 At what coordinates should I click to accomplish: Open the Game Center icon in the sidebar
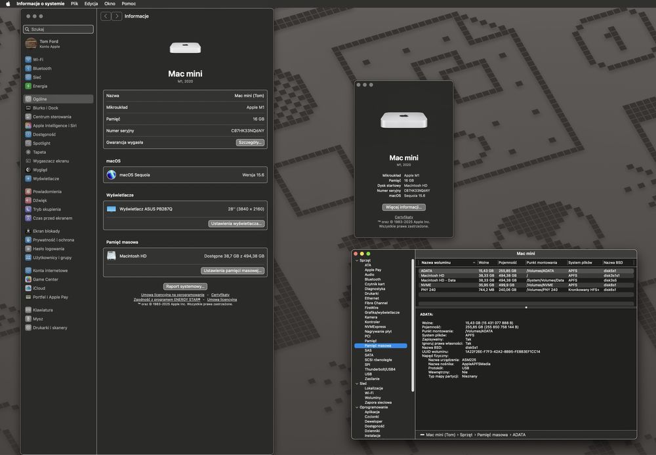tap(28, 279)
